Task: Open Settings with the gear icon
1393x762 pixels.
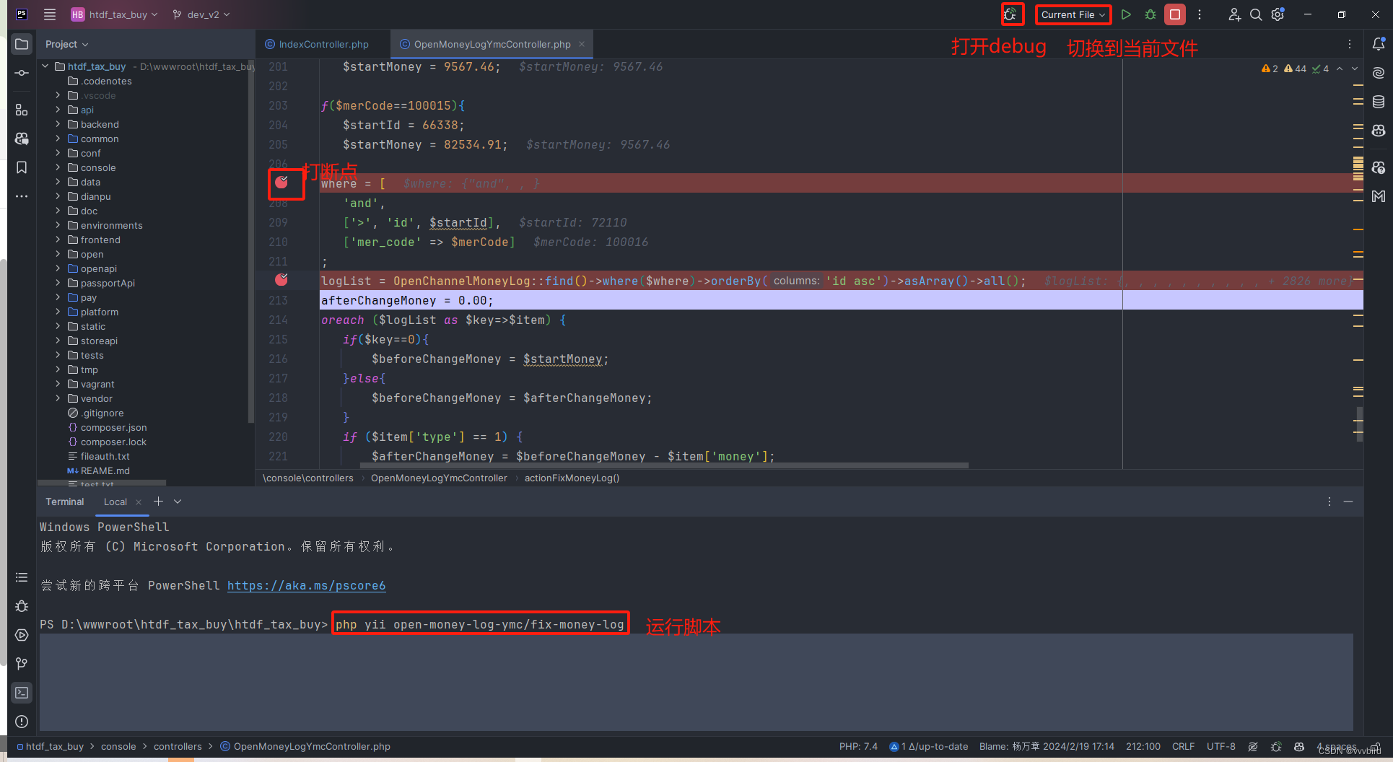Action: (1278, 14)
